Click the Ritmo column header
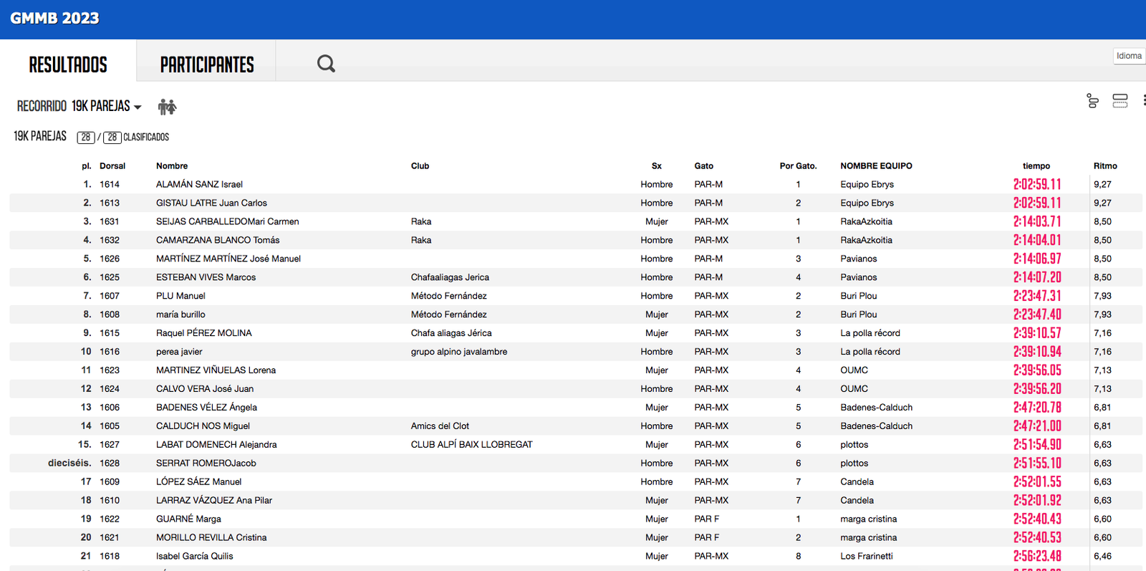This screenshot has width=1146, height=571. [1104, 165]
